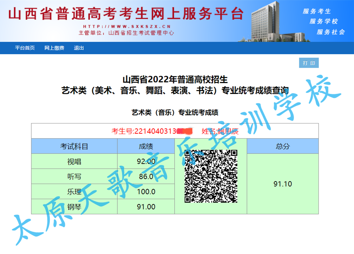Click the HTTP://WWW.SXKSZX.CN address text

click(x=127, y=26)
